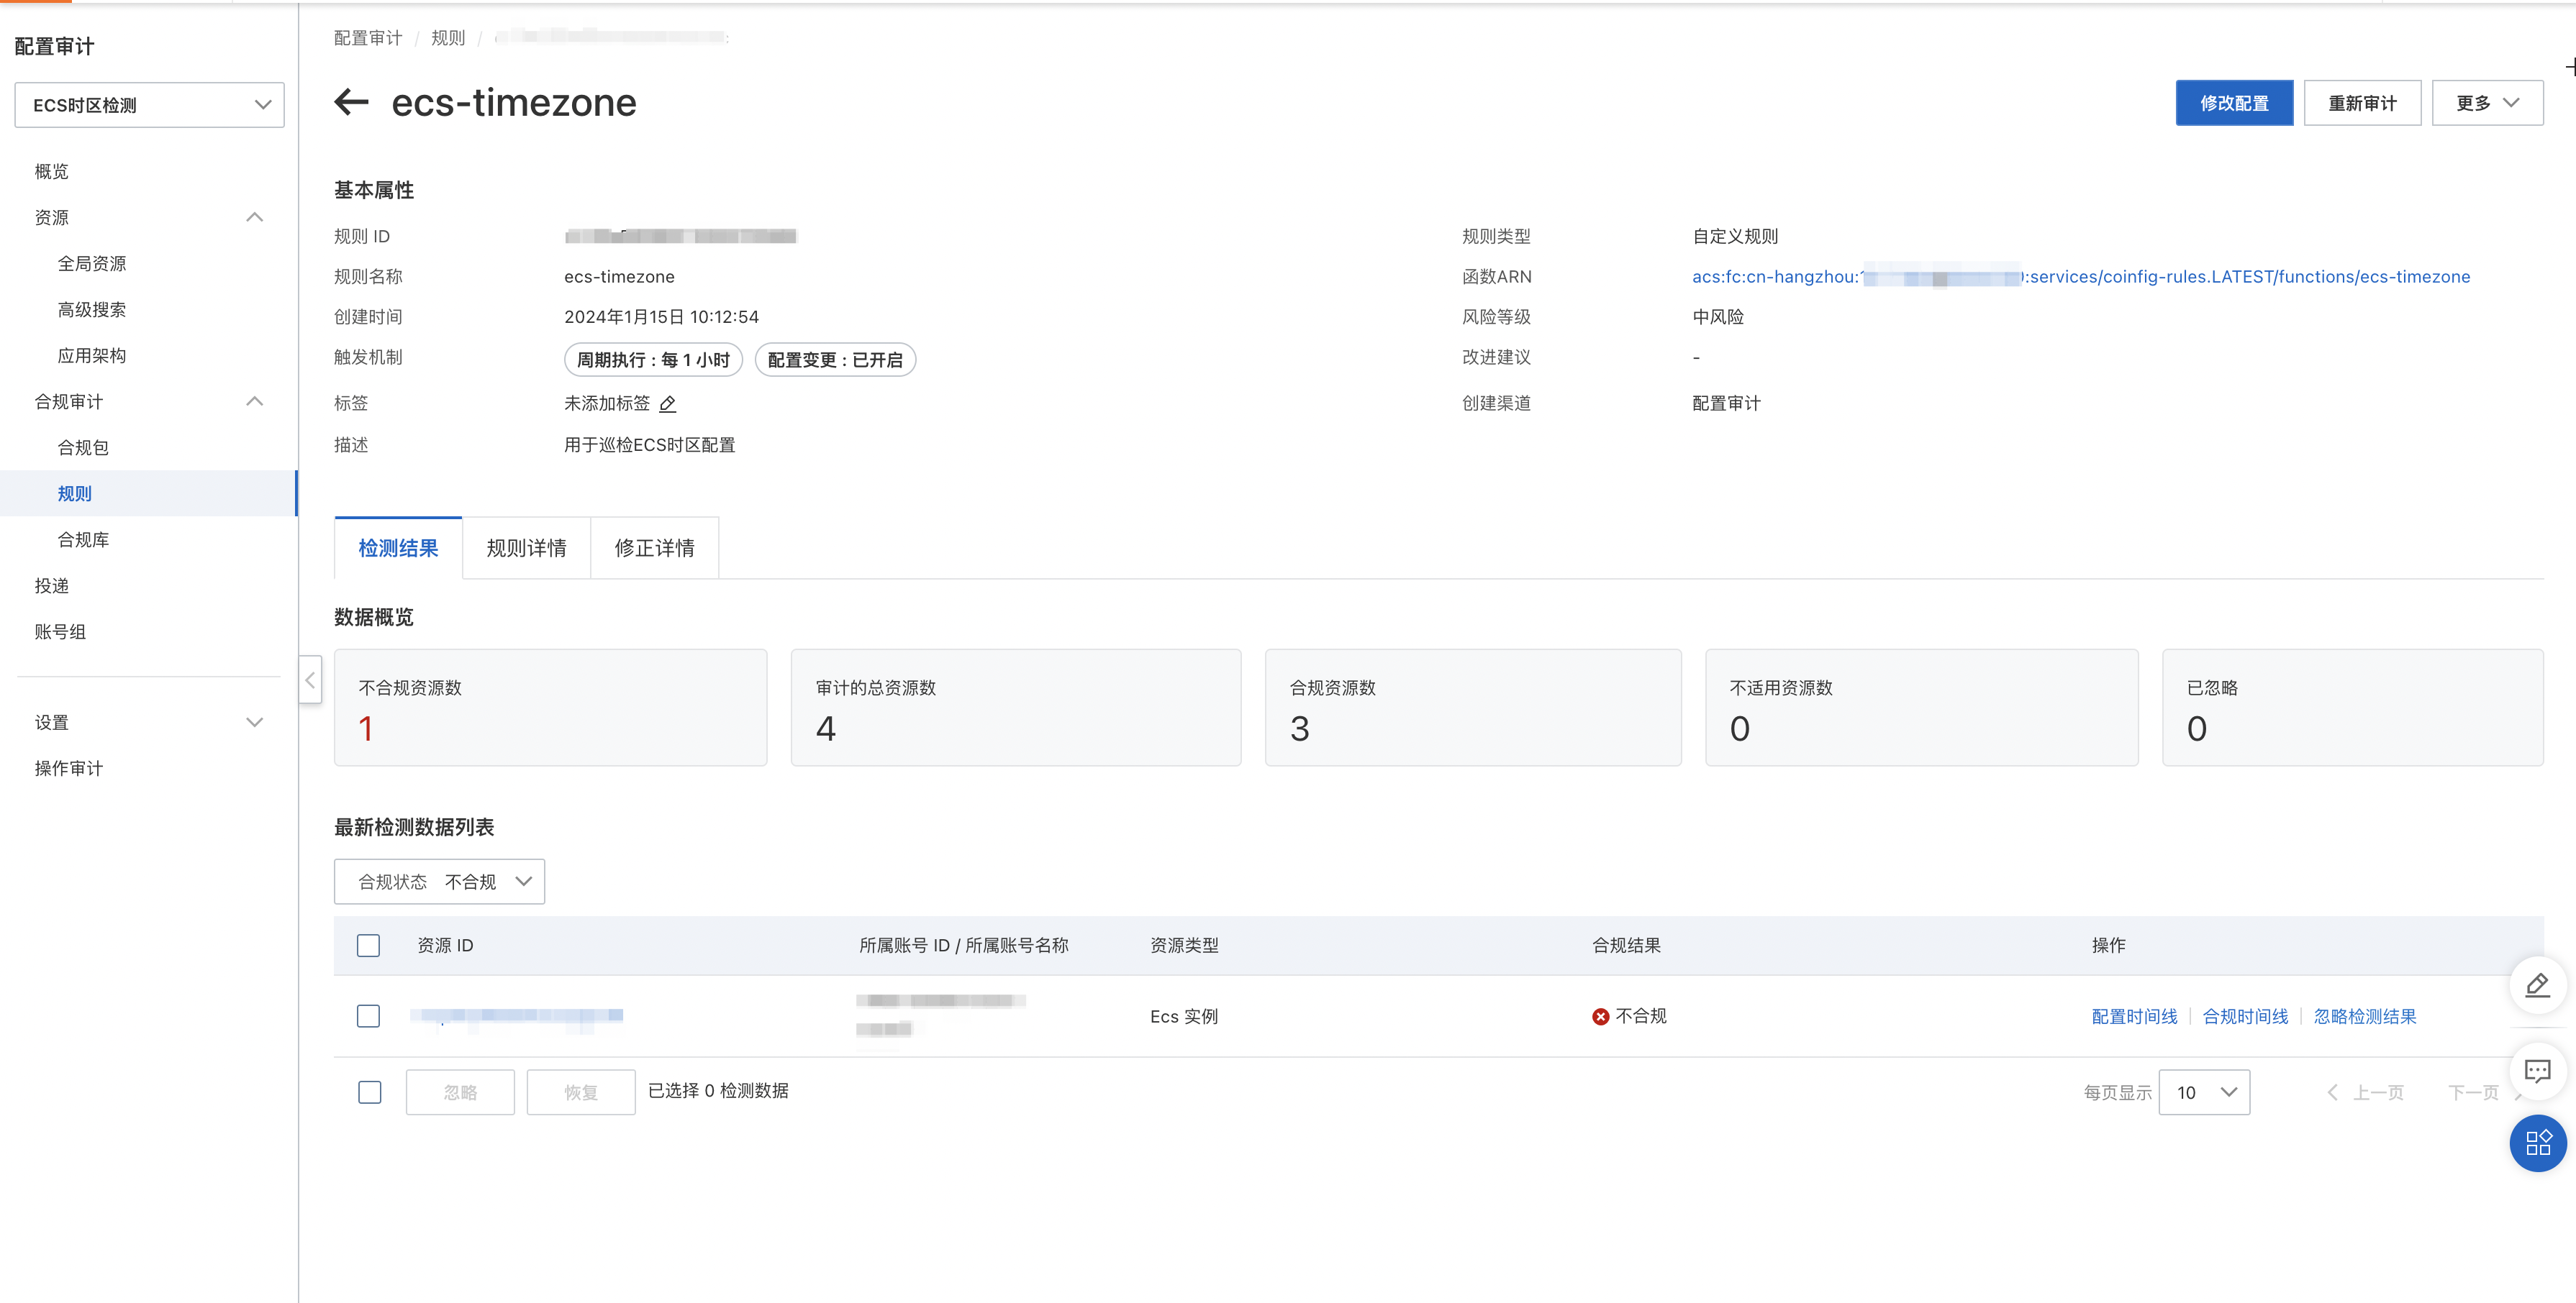
Task: Check the select-all header checkbox
Action: [x=368, y=946]
